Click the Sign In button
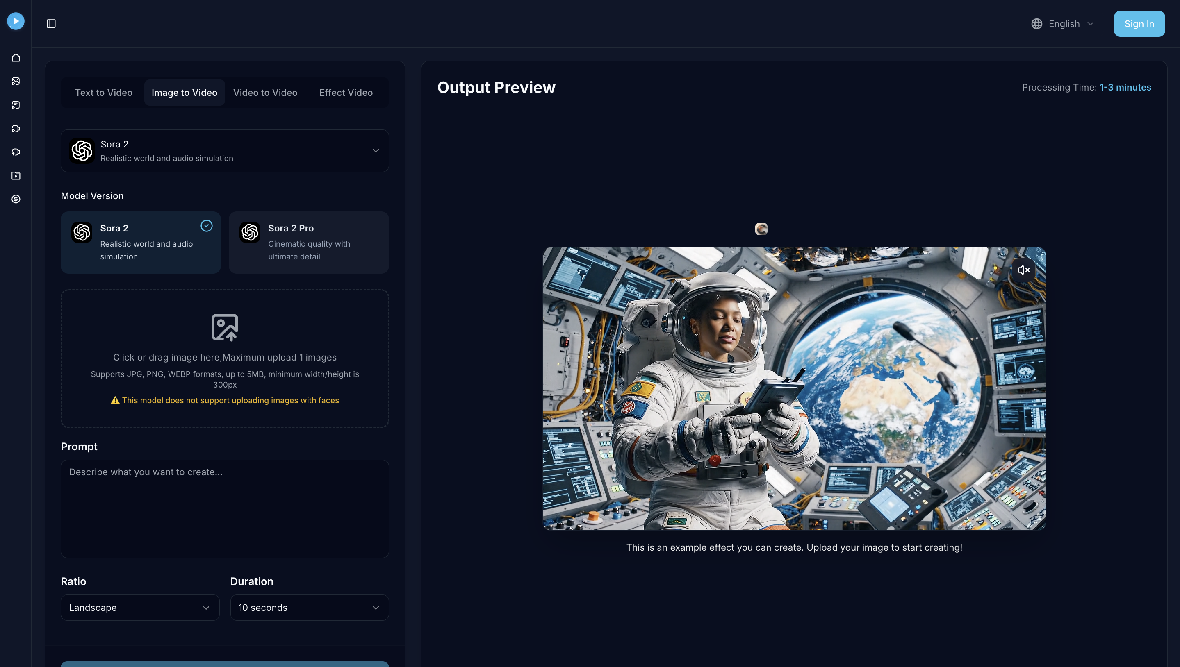 tap(1139, 24)
